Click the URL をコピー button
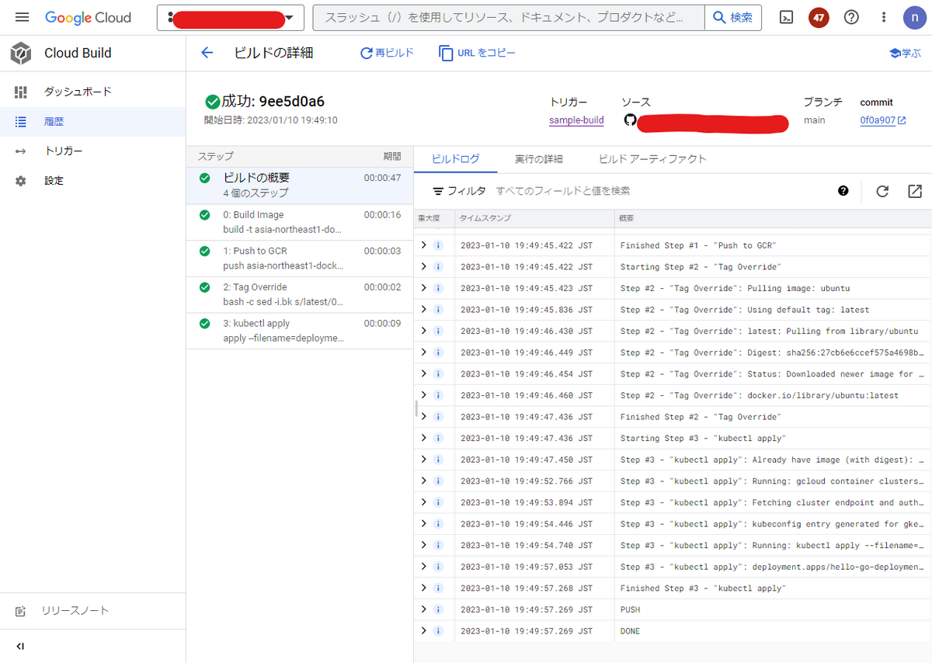Viewport: 932px width, 663px height. click(477, 53)
